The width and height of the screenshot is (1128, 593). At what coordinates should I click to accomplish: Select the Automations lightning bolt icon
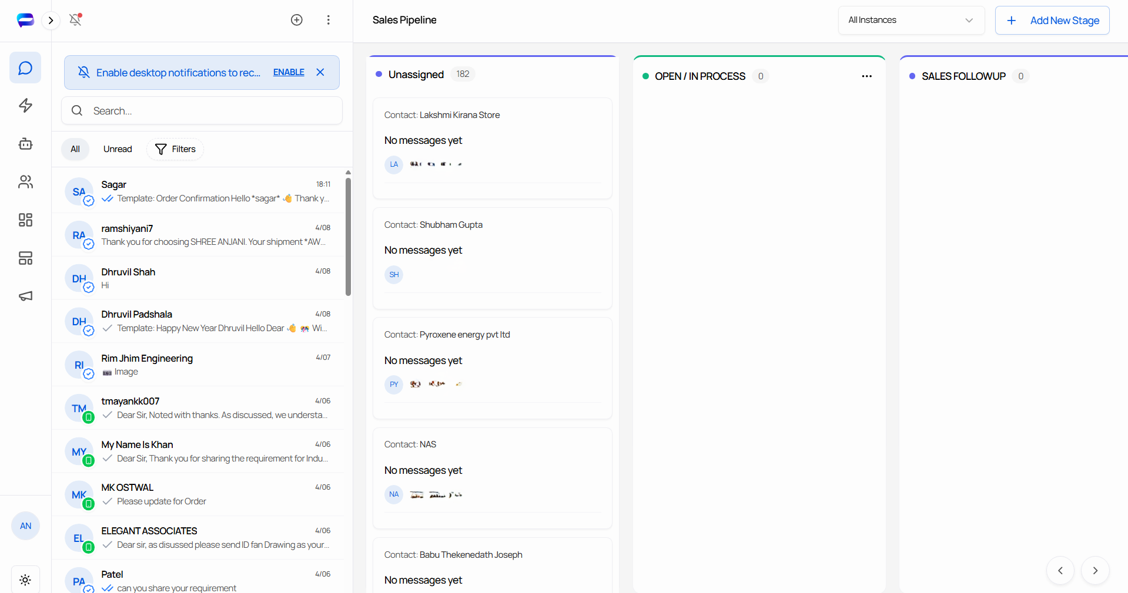[x=25, y=106]
